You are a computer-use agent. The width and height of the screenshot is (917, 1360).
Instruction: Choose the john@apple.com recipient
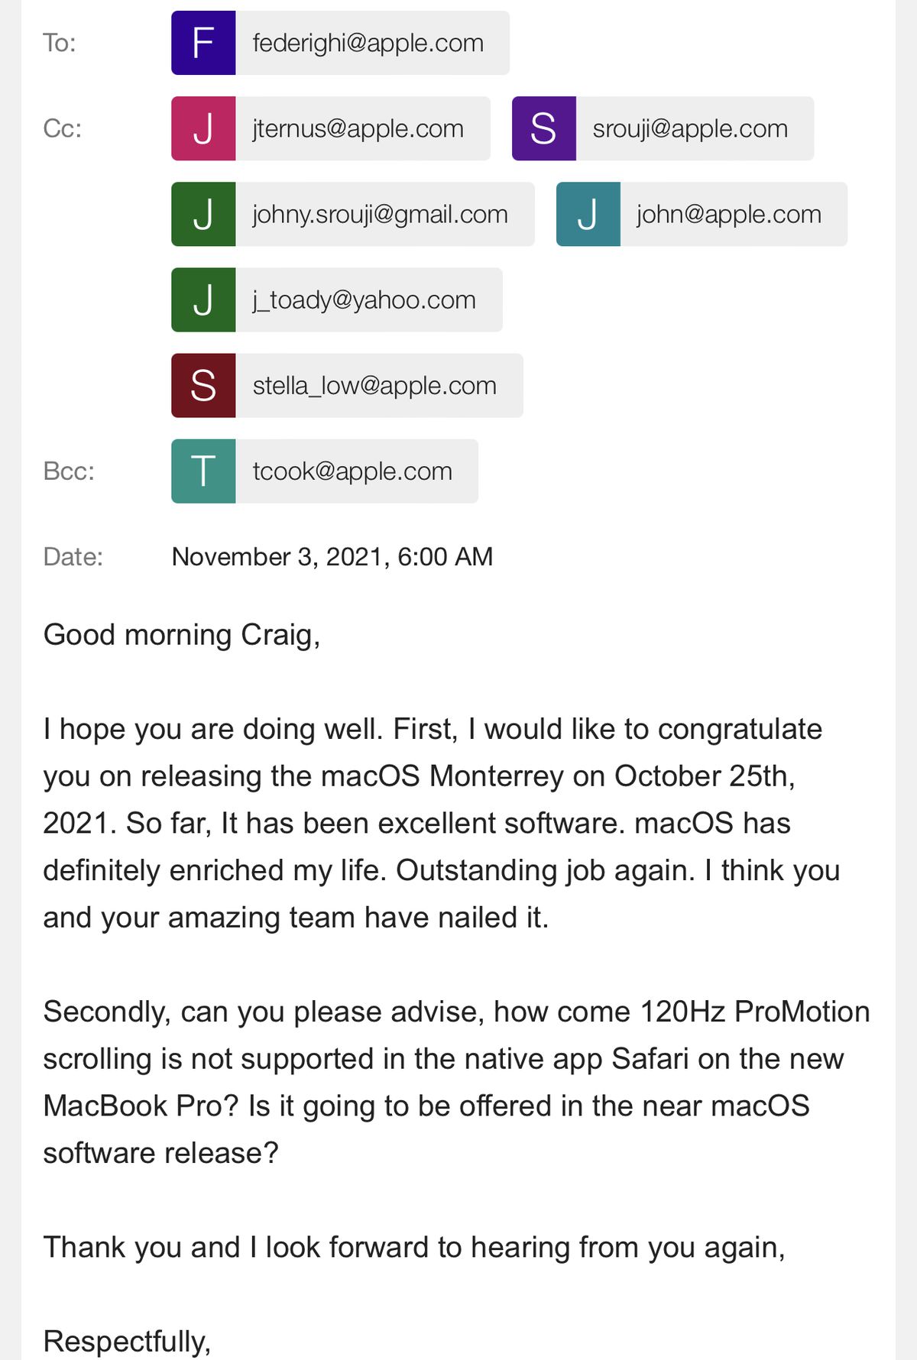click(702, 214)
